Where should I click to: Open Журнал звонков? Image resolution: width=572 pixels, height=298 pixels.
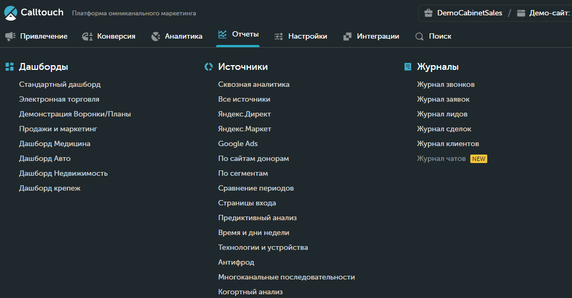pos(446,84)
